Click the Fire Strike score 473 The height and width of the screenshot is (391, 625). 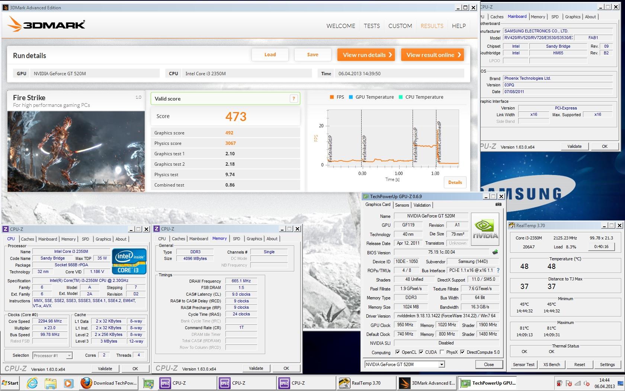point(236,117)
